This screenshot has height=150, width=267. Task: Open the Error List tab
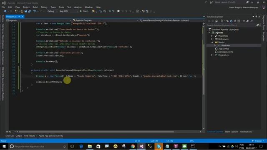coord(10,136)
